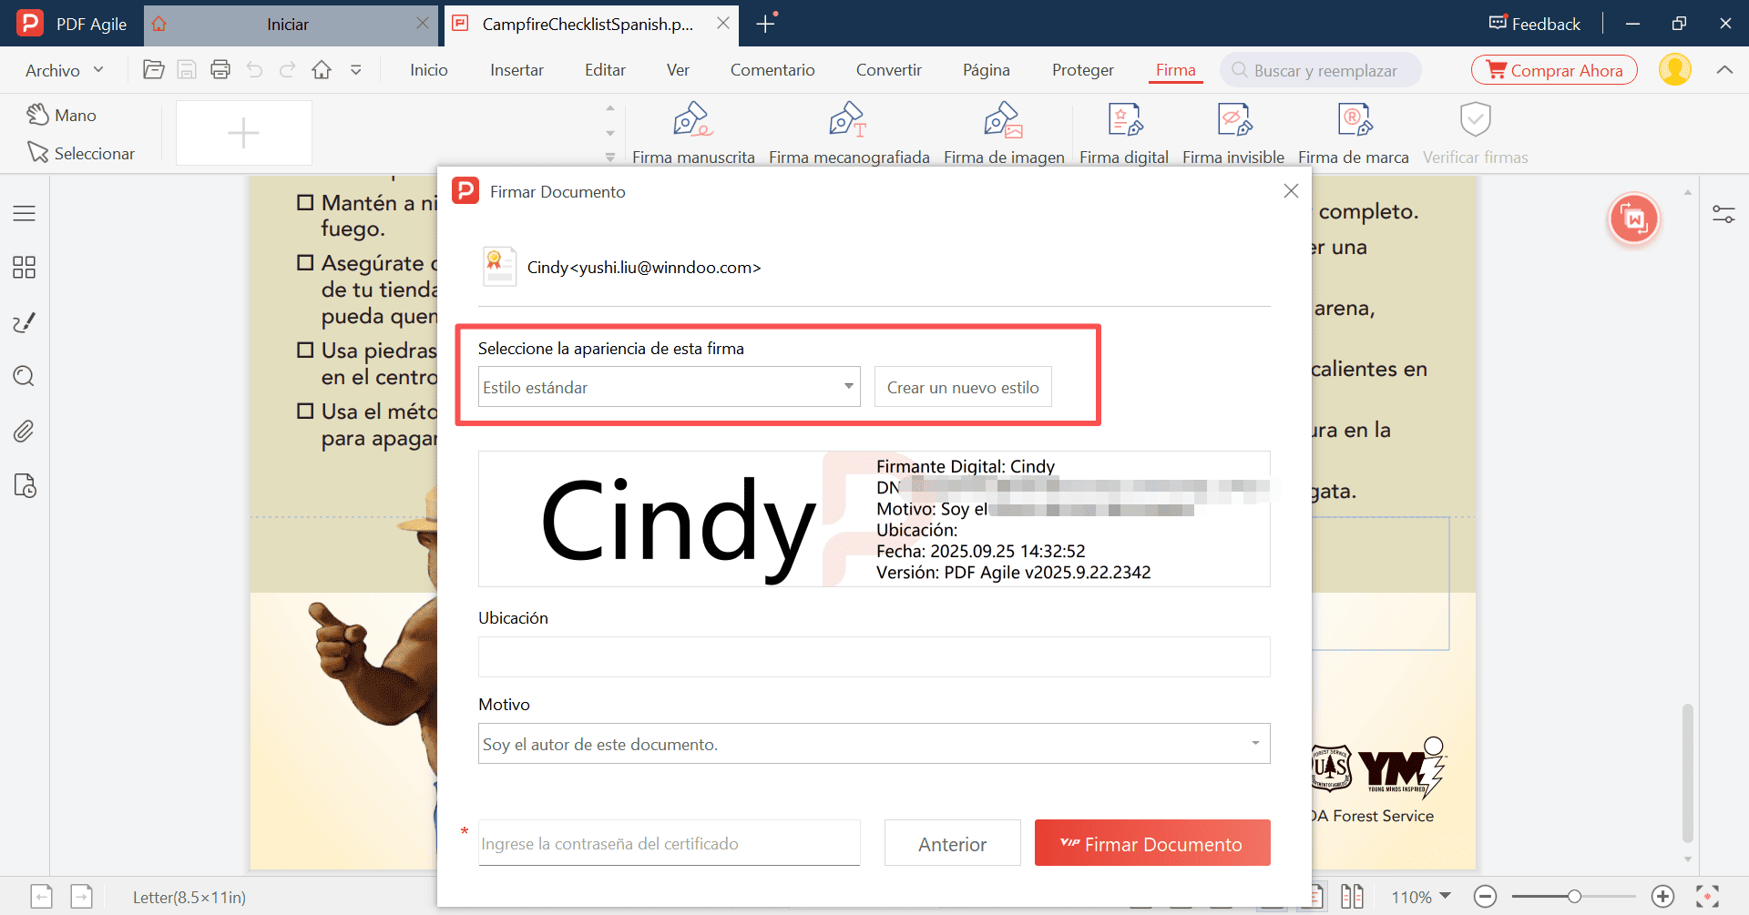Click the zoom slider handle
The width and height of the screenshot is (1749, 915).
click(x=1574, y=897)
